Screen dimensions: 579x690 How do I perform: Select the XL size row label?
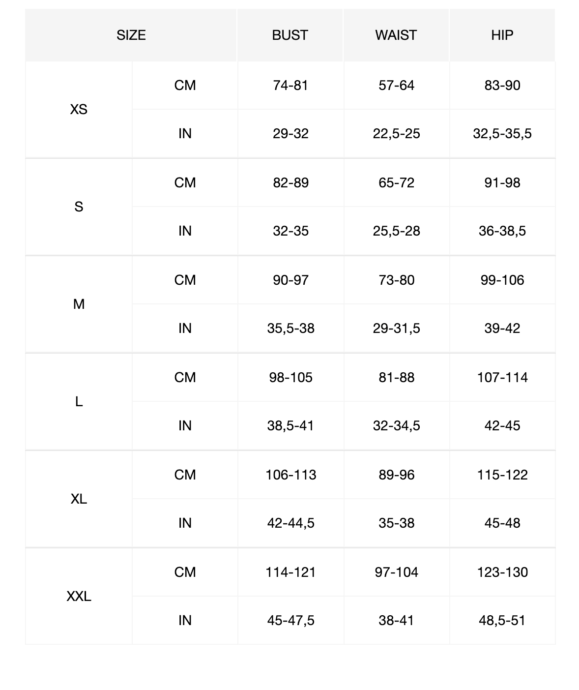click(79, 499)
